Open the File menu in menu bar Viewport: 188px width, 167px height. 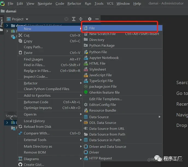point(10,4)
